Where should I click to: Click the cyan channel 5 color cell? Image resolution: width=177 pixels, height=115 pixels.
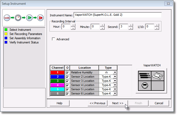tap(57, 89)
